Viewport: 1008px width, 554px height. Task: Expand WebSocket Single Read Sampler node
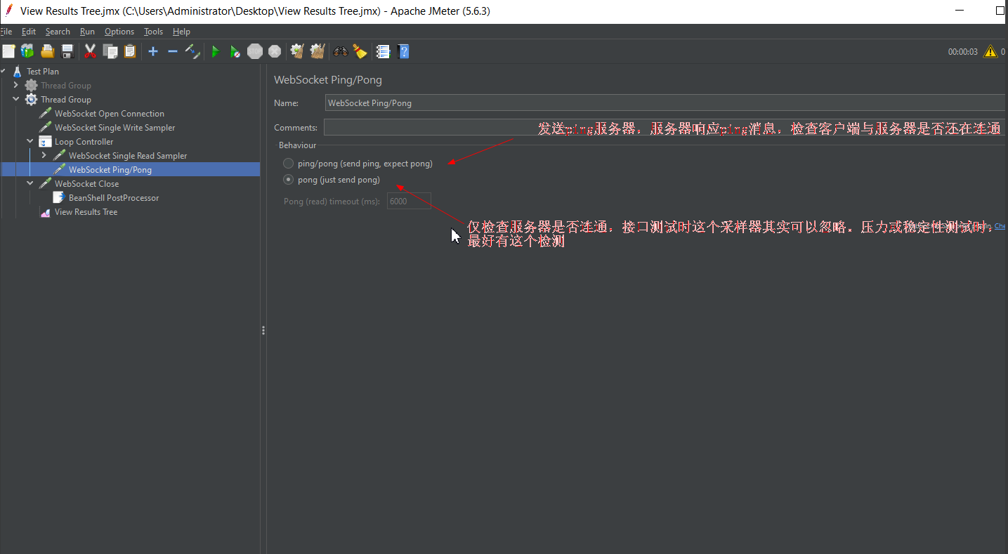click(x=44, y=155)
